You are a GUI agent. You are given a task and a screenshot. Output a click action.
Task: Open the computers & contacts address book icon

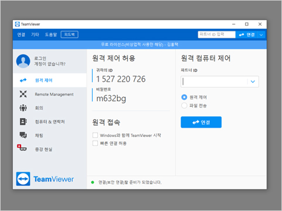click(x=23, y=122)
